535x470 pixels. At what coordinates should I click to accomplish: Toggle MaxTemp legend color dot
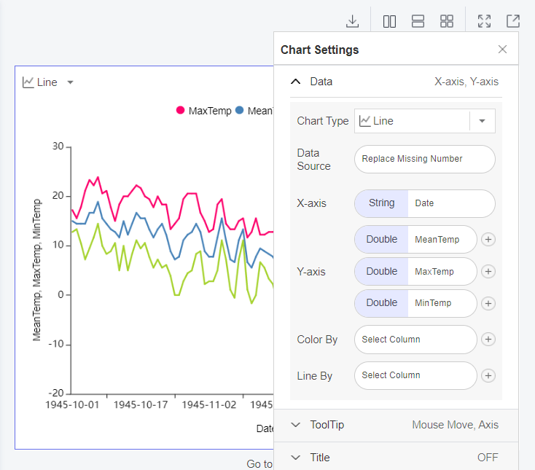coord(180,110)
